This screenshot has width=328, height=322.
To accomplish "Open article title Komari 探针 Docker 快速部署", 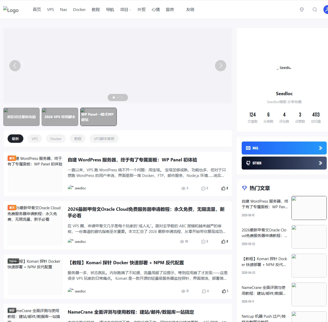I will (126, 263).
